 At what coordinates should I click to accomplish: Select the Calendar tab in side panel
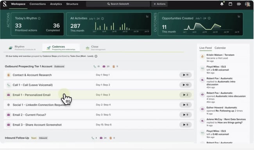(x=220, y=48)
